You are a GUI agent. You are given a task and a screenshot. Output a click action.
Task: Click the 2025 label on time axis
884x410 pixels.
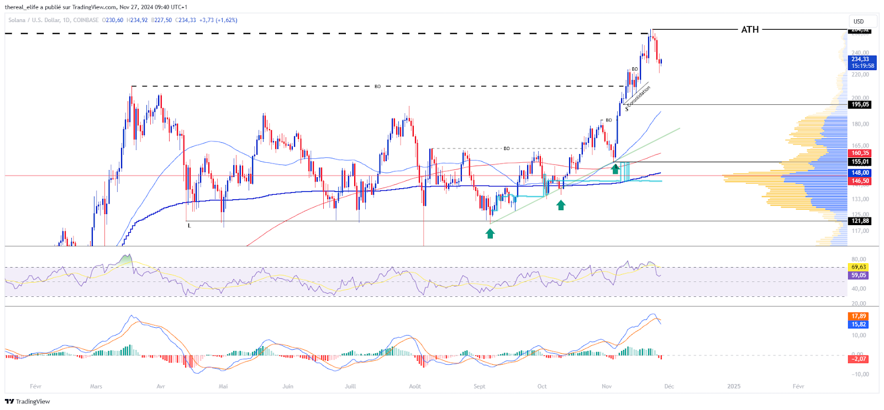(733, 386)
